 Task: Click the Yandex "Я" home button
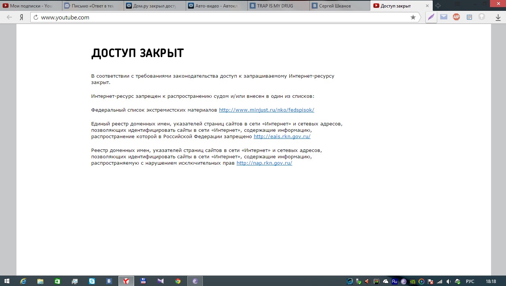click(22, 17)
